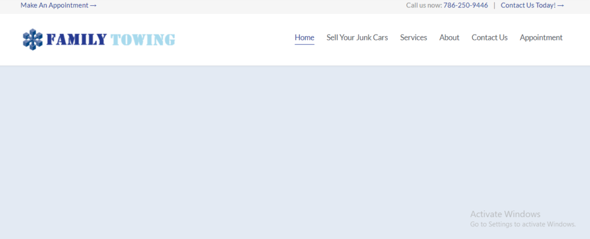Click the blue snowflake logo icon
590x239 pixels.
tap(32, 39)
